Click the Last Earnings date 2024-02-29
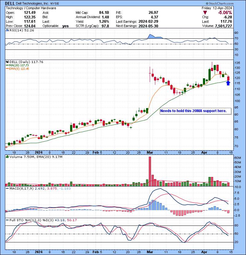Viewport: 246px width, 255px height. click(x=148, y=21)
